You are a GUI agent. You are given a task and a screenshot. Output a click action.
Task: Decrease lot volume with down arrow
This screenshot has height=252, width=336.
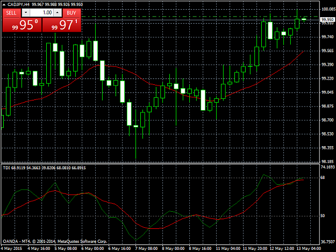(x=26, y=13)
